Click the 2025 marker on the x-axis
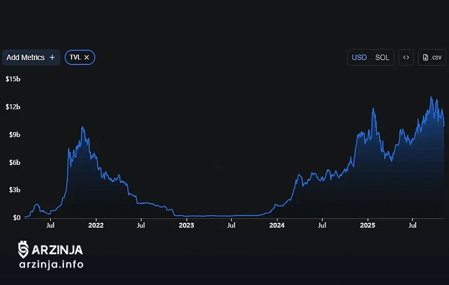This screenshot has height=285, width=449. tap(368, 224)
